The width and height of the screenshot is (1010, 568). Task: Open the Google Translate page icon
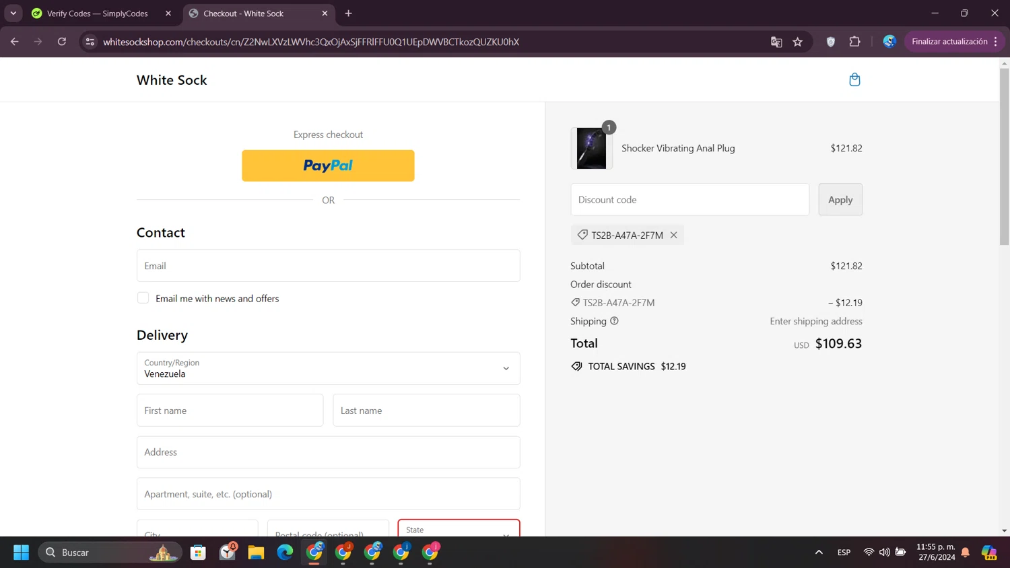[x=776, y=42]
